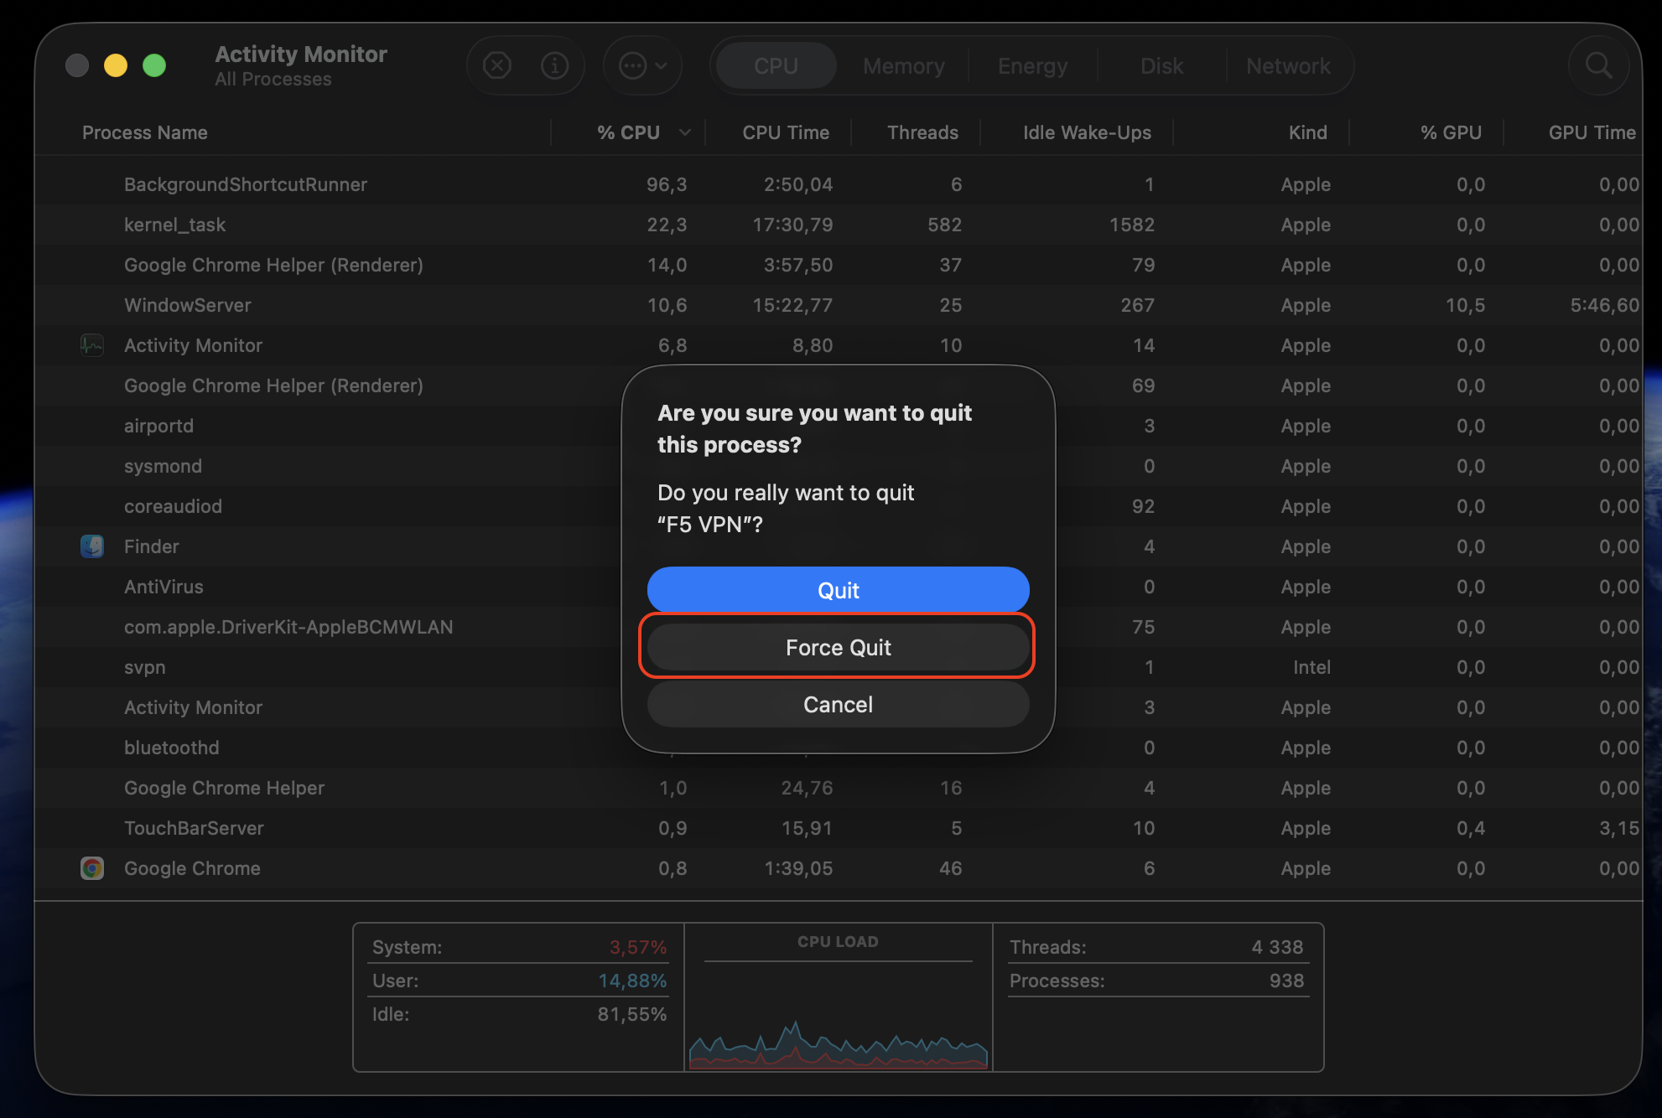Select the kernel_task process row
1662x1118 pixels.
838,225
